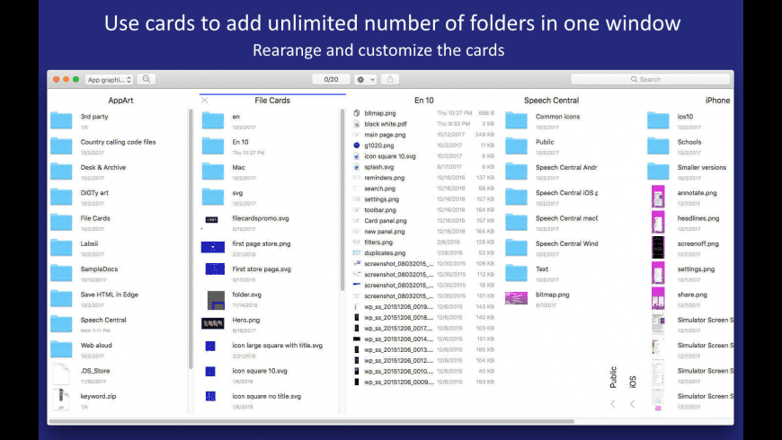The height and width of the screenshot is (440, 782).
Task: Click the zoom magnifier toolbar button
Action: point(147,79)
